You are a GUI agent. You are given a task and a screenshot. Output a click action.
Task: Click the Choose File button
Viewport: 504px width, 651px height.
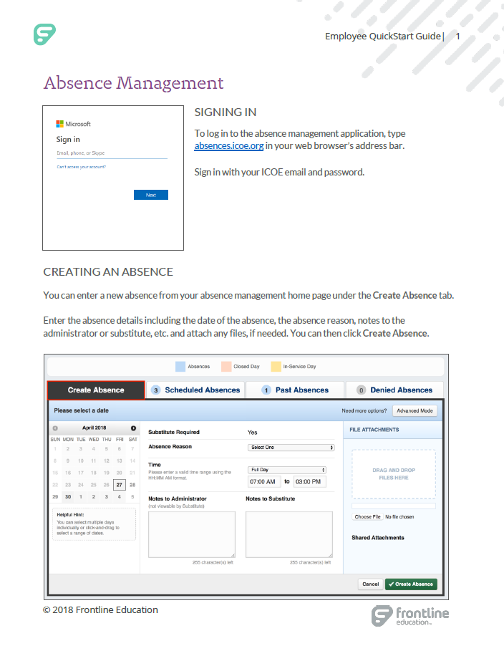point(367,517)
